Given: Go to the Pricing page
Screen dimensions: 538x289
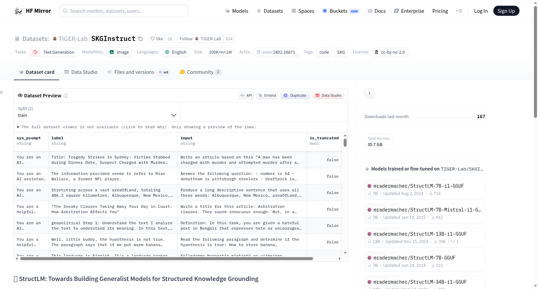Looking at the screenshot, I should (440, 11).
